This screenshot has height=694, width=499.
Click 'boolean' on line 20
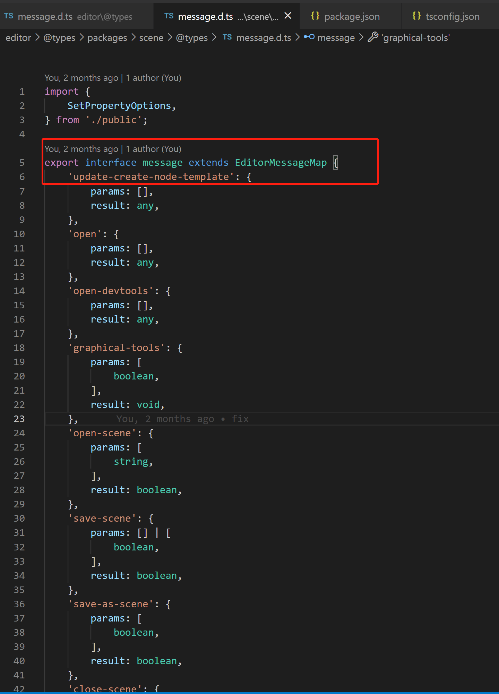[x=134, y=376]
